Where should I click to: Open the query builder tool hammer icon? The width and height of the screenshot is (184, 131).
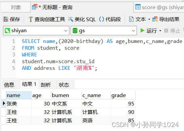31,19
